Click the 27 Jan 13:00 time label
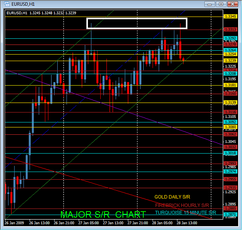242x230 pixels. click(x=113, y=223)
